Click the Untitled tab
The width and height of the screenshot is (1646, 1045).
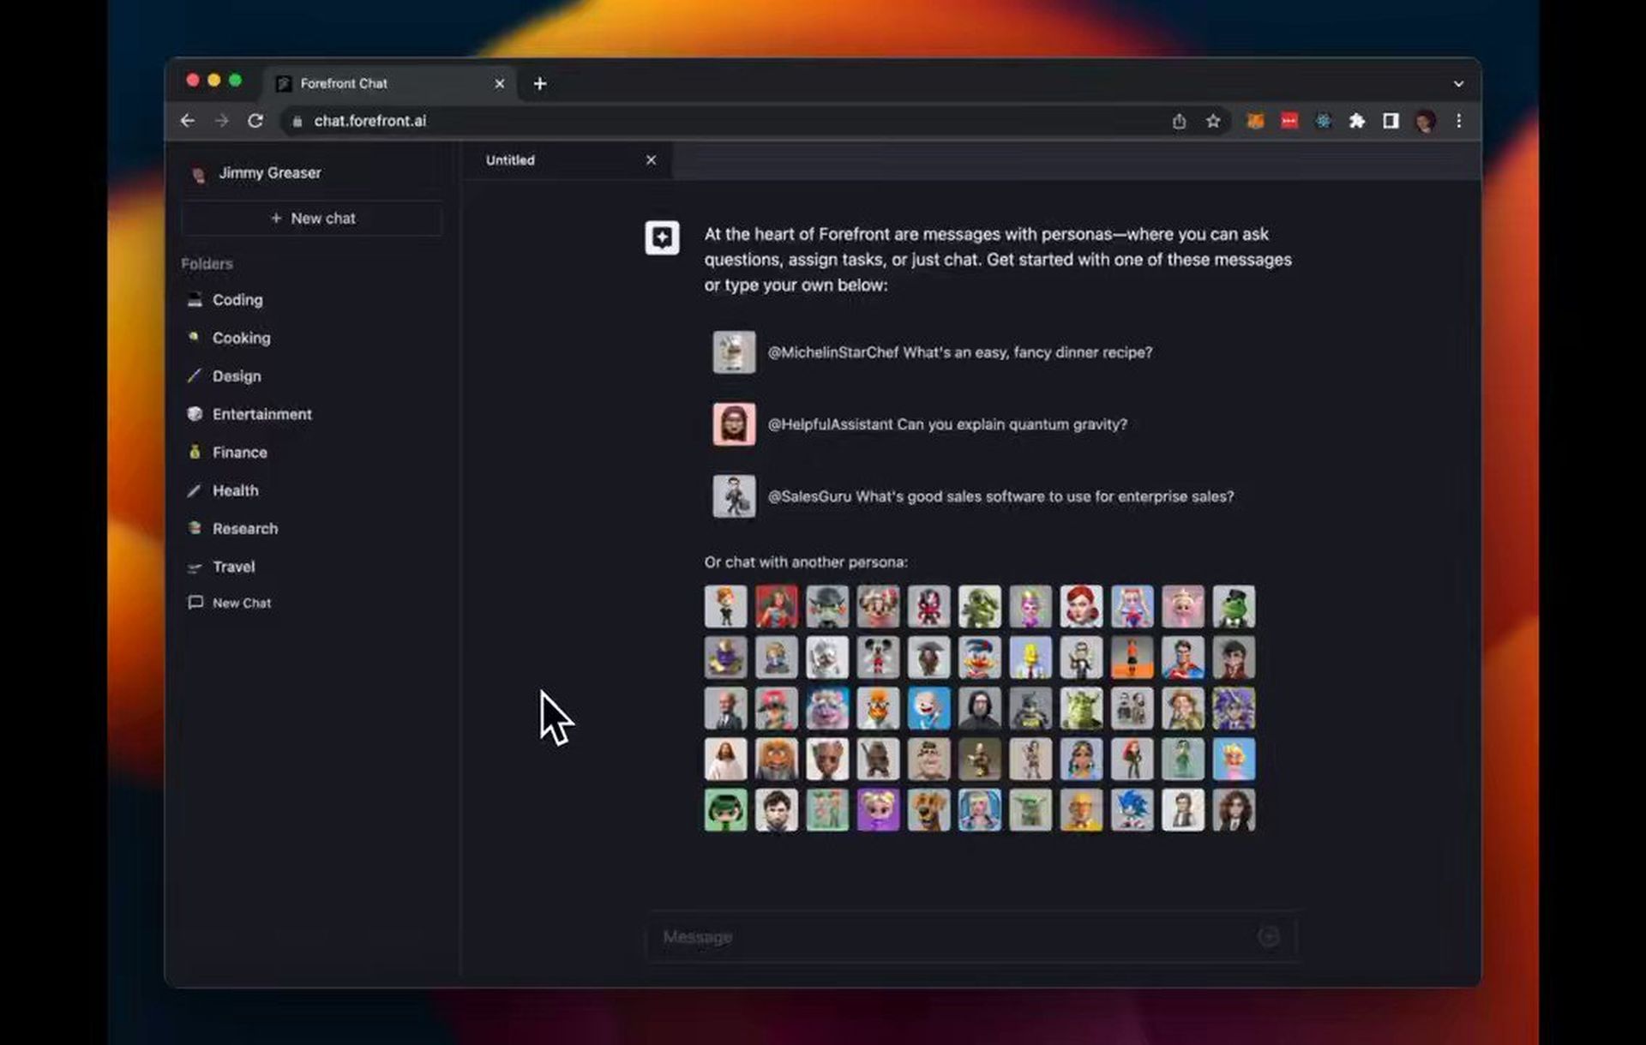pos(510,159)
